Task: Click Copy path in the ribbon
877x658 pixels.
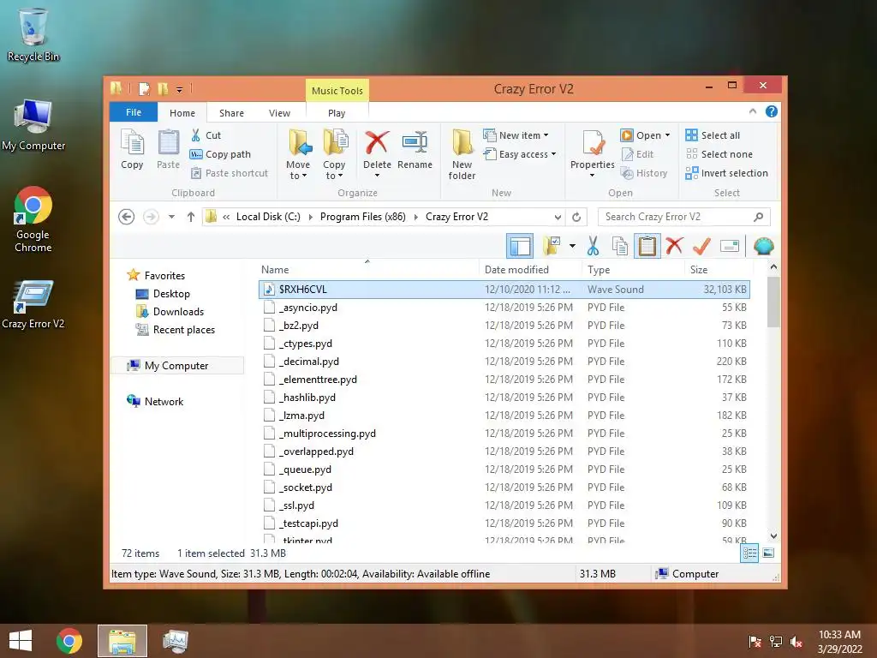Action: [x=220, y=154]
